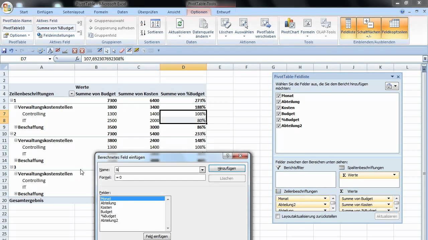The width and height of the screenshot is (428, 240).
Task: Select Kosten in Felder list
Action: tap(106, 207)
